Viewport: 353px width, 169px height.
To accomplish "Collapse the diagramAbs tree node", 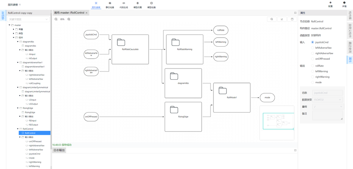I will pyautogui.click(x=18, y=42).
